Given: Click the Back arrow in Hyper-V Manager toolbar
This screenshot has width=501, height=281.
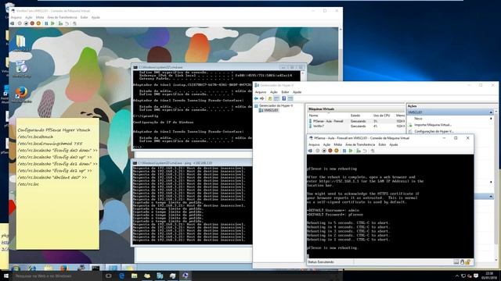Looking at the screenshot, I should click(256, 98).
